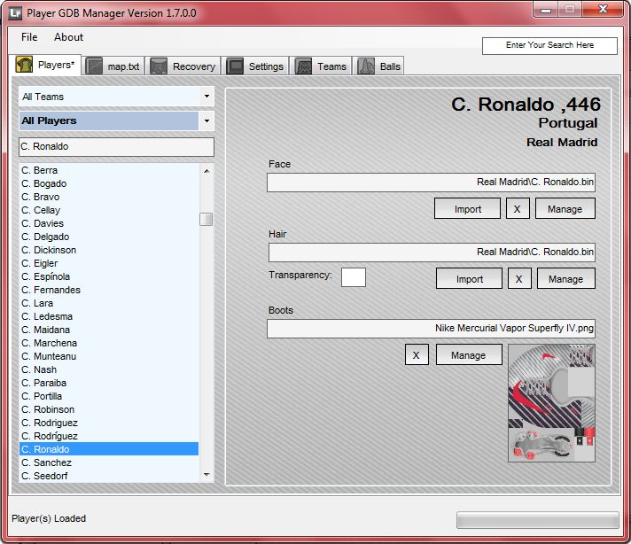
Task: Click the C. Ronaldo name filter field
Action: [116, 147]
